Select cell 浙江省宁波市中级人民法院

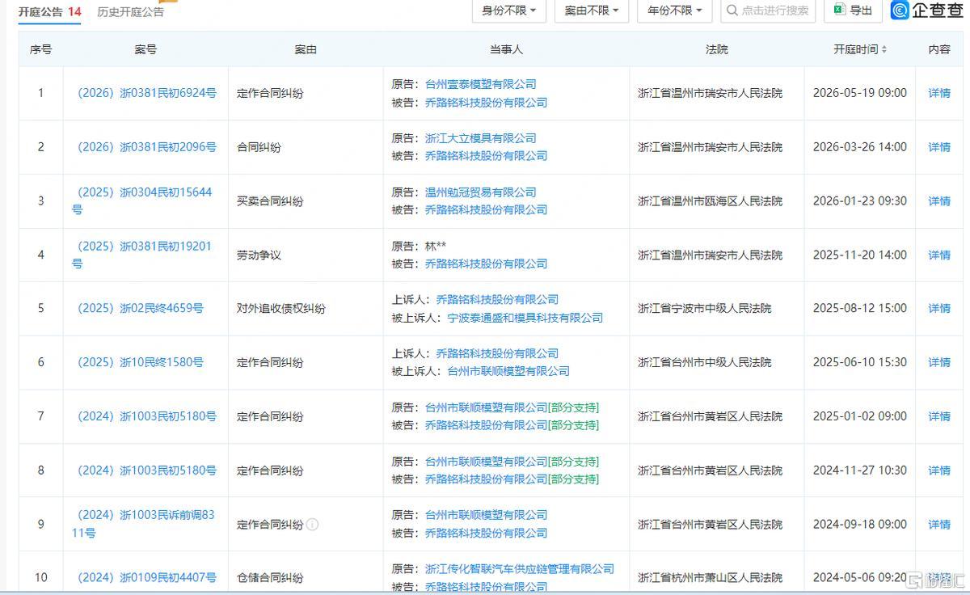pos(705,308)
